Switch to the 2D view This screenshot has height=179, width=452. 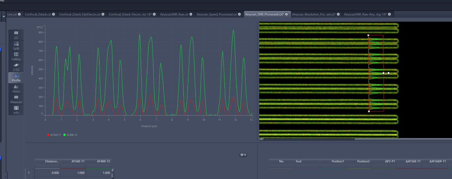click(x=17, y=35)
